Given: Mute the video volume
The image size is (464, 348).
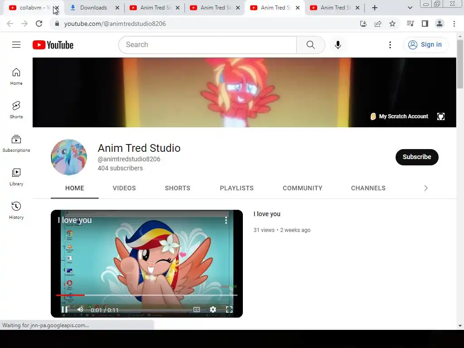Looking at the screenshot, I should tap(80, 309).
